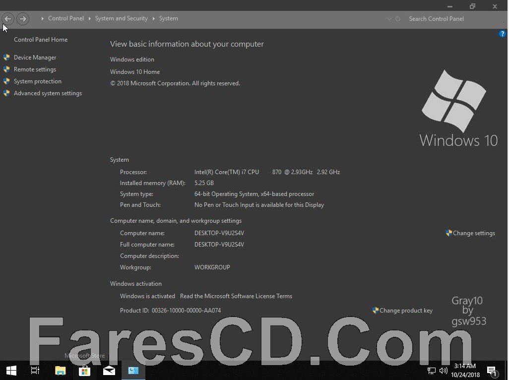This screenshot has height=380, width=509.
Task: Refresh the address bar
Action: (x=398, y=19)
